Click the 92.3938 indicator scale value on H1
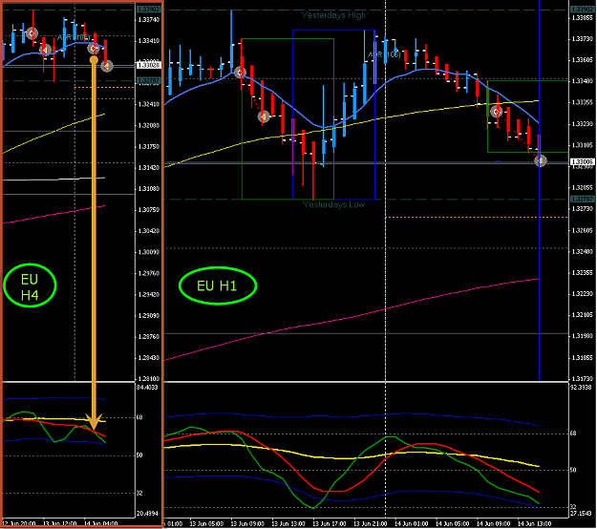The width and height of the screenshot is (597, 529). (x=581, y=388)
